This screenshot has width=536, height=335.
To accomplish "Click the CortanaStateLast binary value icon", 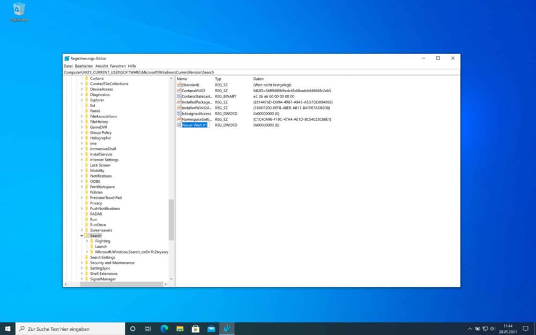I will pyautogui.click(x=179, y=96).
